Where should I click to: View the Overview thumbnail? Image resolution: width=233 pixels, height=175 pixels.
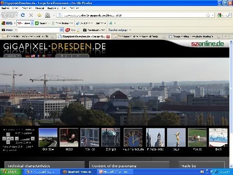48,138
